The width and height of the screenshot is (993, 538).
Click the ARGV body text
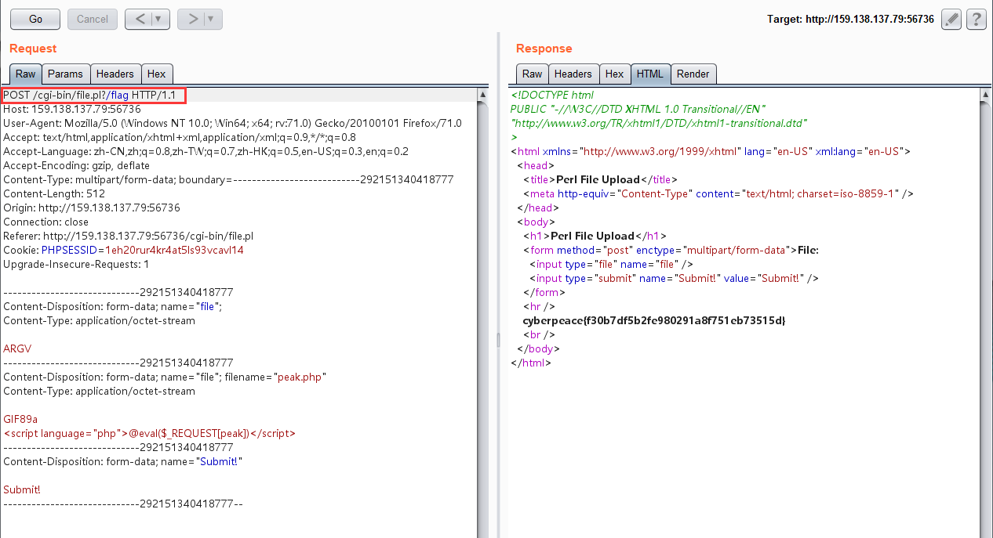[17, 349]
